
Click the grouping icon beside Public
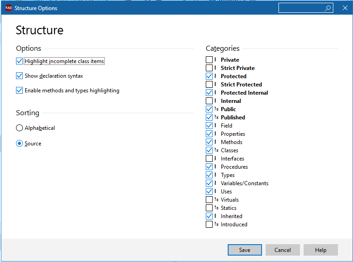tap(216, 109)
